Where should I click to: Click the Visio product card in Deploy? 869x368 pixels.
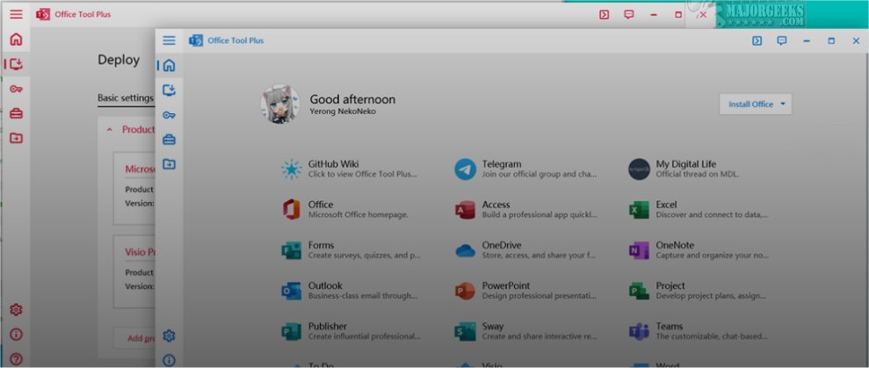(x=134, y=271)
